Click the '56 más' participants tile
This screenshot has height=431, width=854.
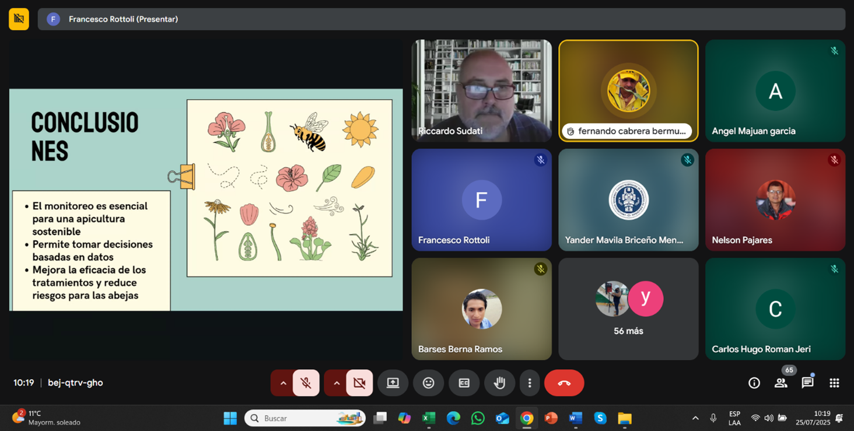[x=628, y=309]
